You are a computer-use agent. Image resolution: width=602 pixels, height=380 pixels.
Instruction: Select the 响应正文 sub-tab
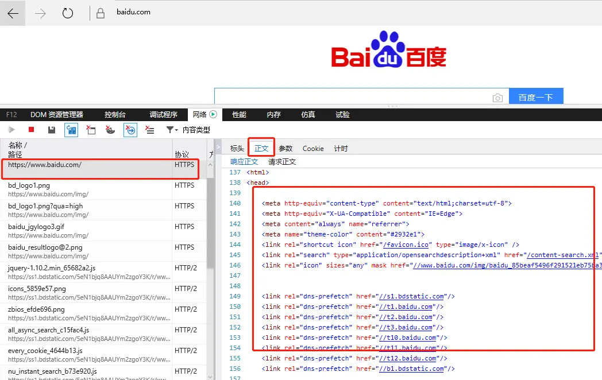click(244, 162)
